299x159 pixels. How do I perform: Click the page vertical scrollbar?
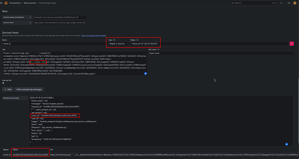pyautogui.click(x=299, y=111)
